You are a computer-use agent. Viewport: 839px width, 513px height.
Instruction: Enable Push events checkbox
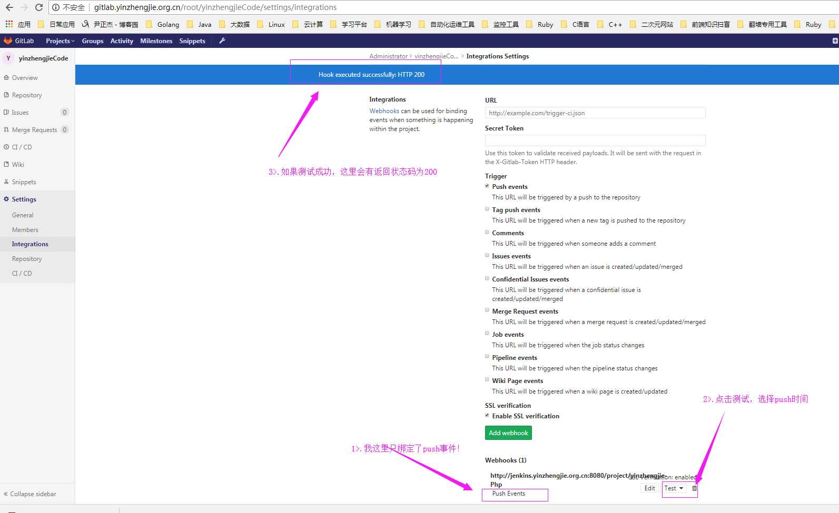coord(487,186)
